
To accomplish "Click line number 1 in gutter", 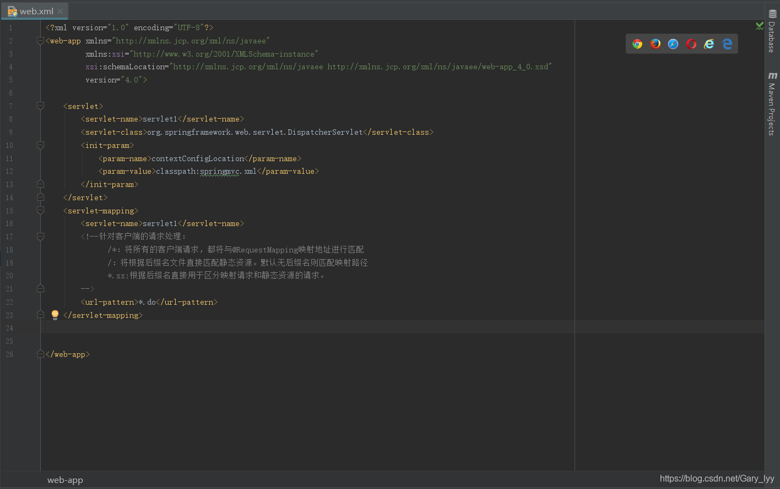I will pos(10,28).
